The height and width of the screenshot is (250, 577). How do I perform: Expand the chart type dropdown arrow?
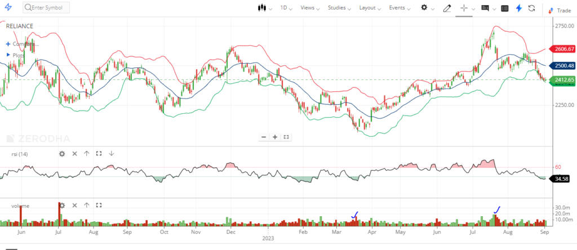click(x=270, y=9)
